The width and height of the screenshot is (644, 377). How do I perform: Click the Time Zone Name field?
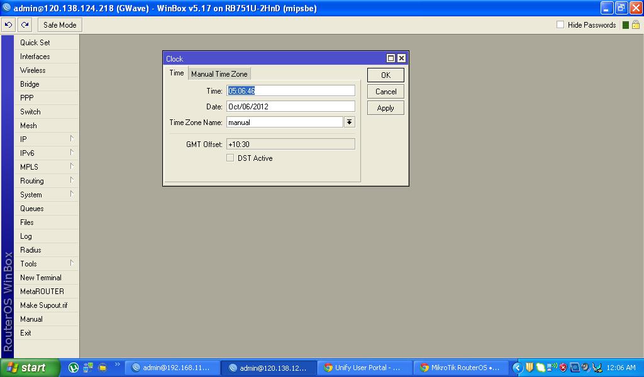tap(285, 123)
